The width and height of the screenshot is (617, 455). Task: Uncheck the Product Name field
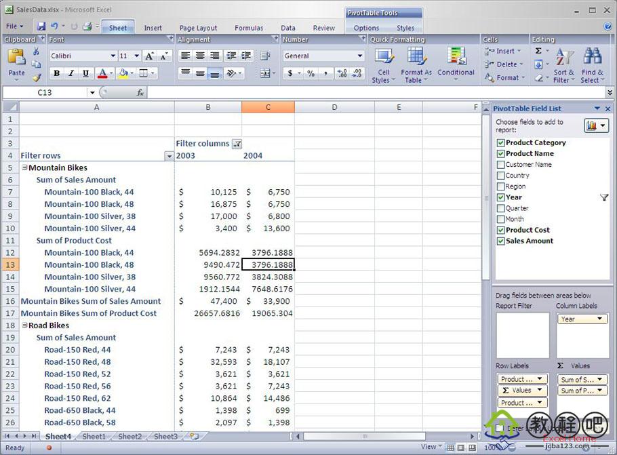point(500,154)
